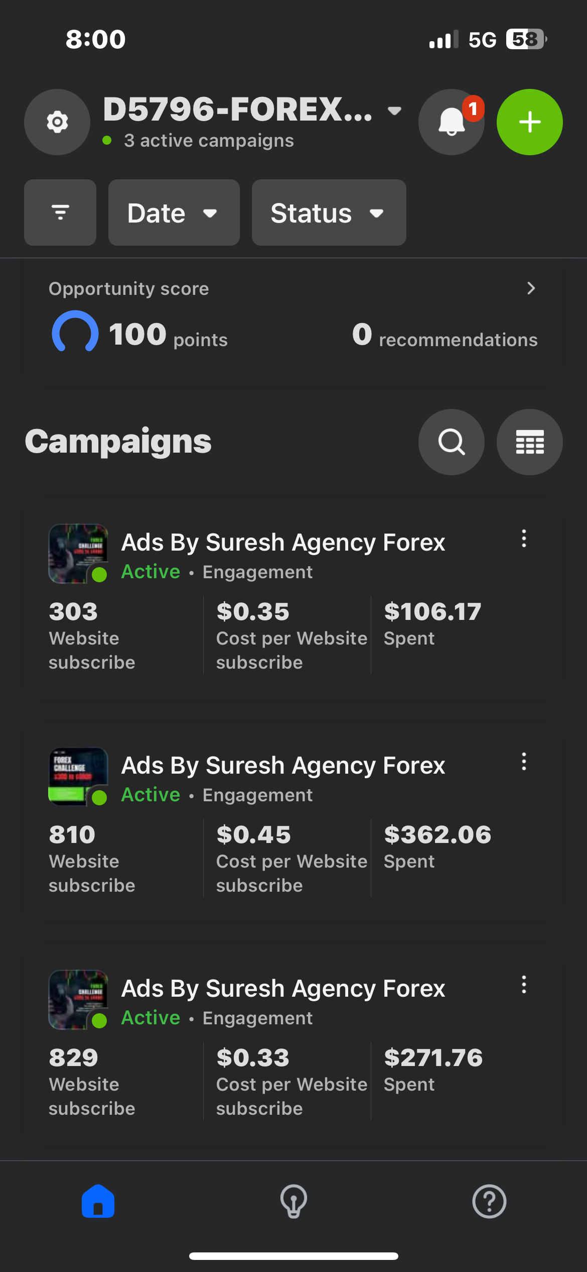Open campaign thumbnail with 303 subscribes
Screen dimensions: 587x1272
(x=78, y=554)
